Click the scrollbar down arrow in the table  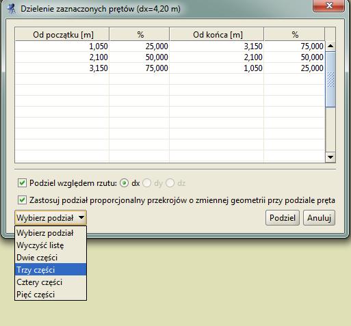pyautogui.click(x=330, y=157)
